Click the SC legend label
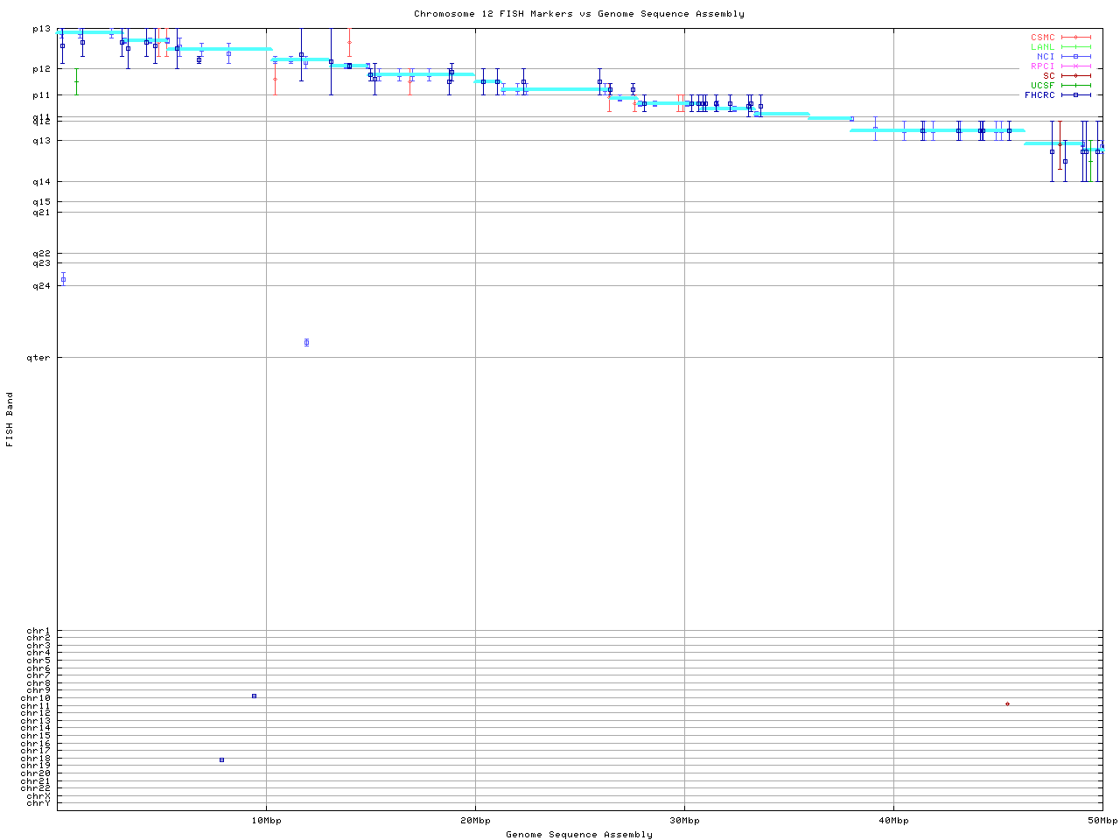Viewport: 1120px width, 840px height. pos(1048,75)
